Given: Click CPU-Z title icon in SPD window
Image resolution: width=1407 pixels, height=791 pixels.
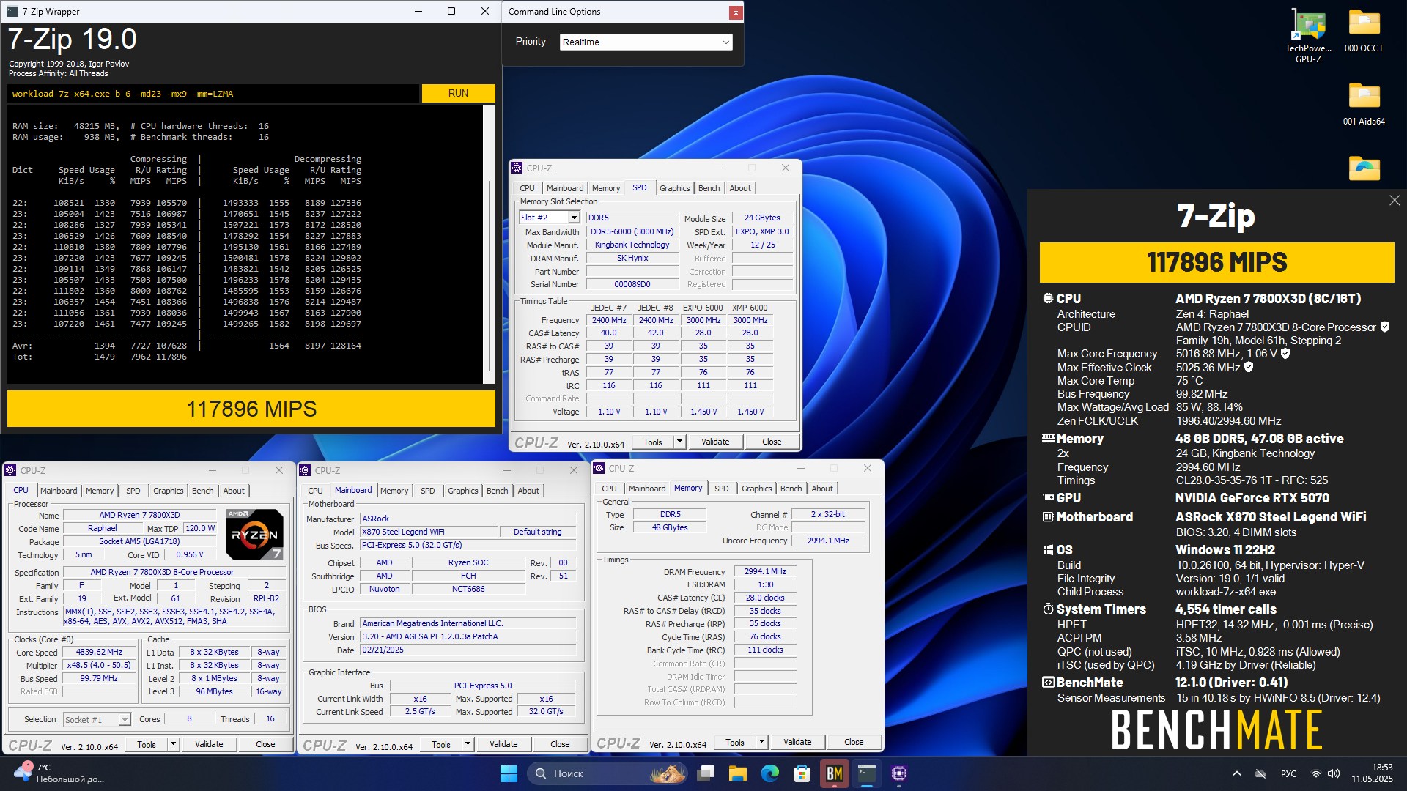Looking at the screenshot, I should click(x=517, y=168).
